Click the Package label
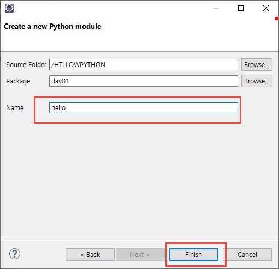279x269 pixels. tap(18, 81)
